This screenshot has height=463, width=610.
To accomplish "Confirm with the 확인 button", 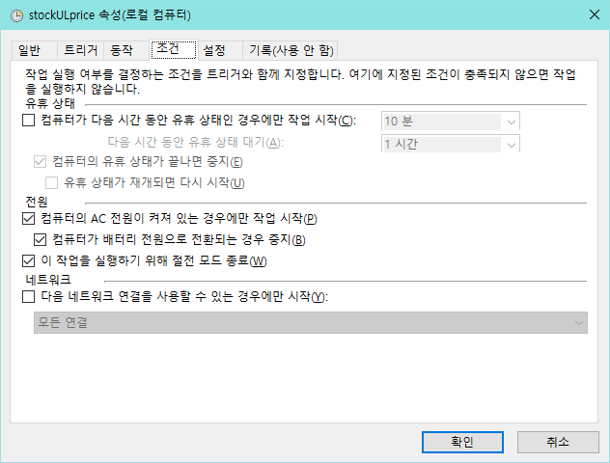I will click(x=462, y=442).
